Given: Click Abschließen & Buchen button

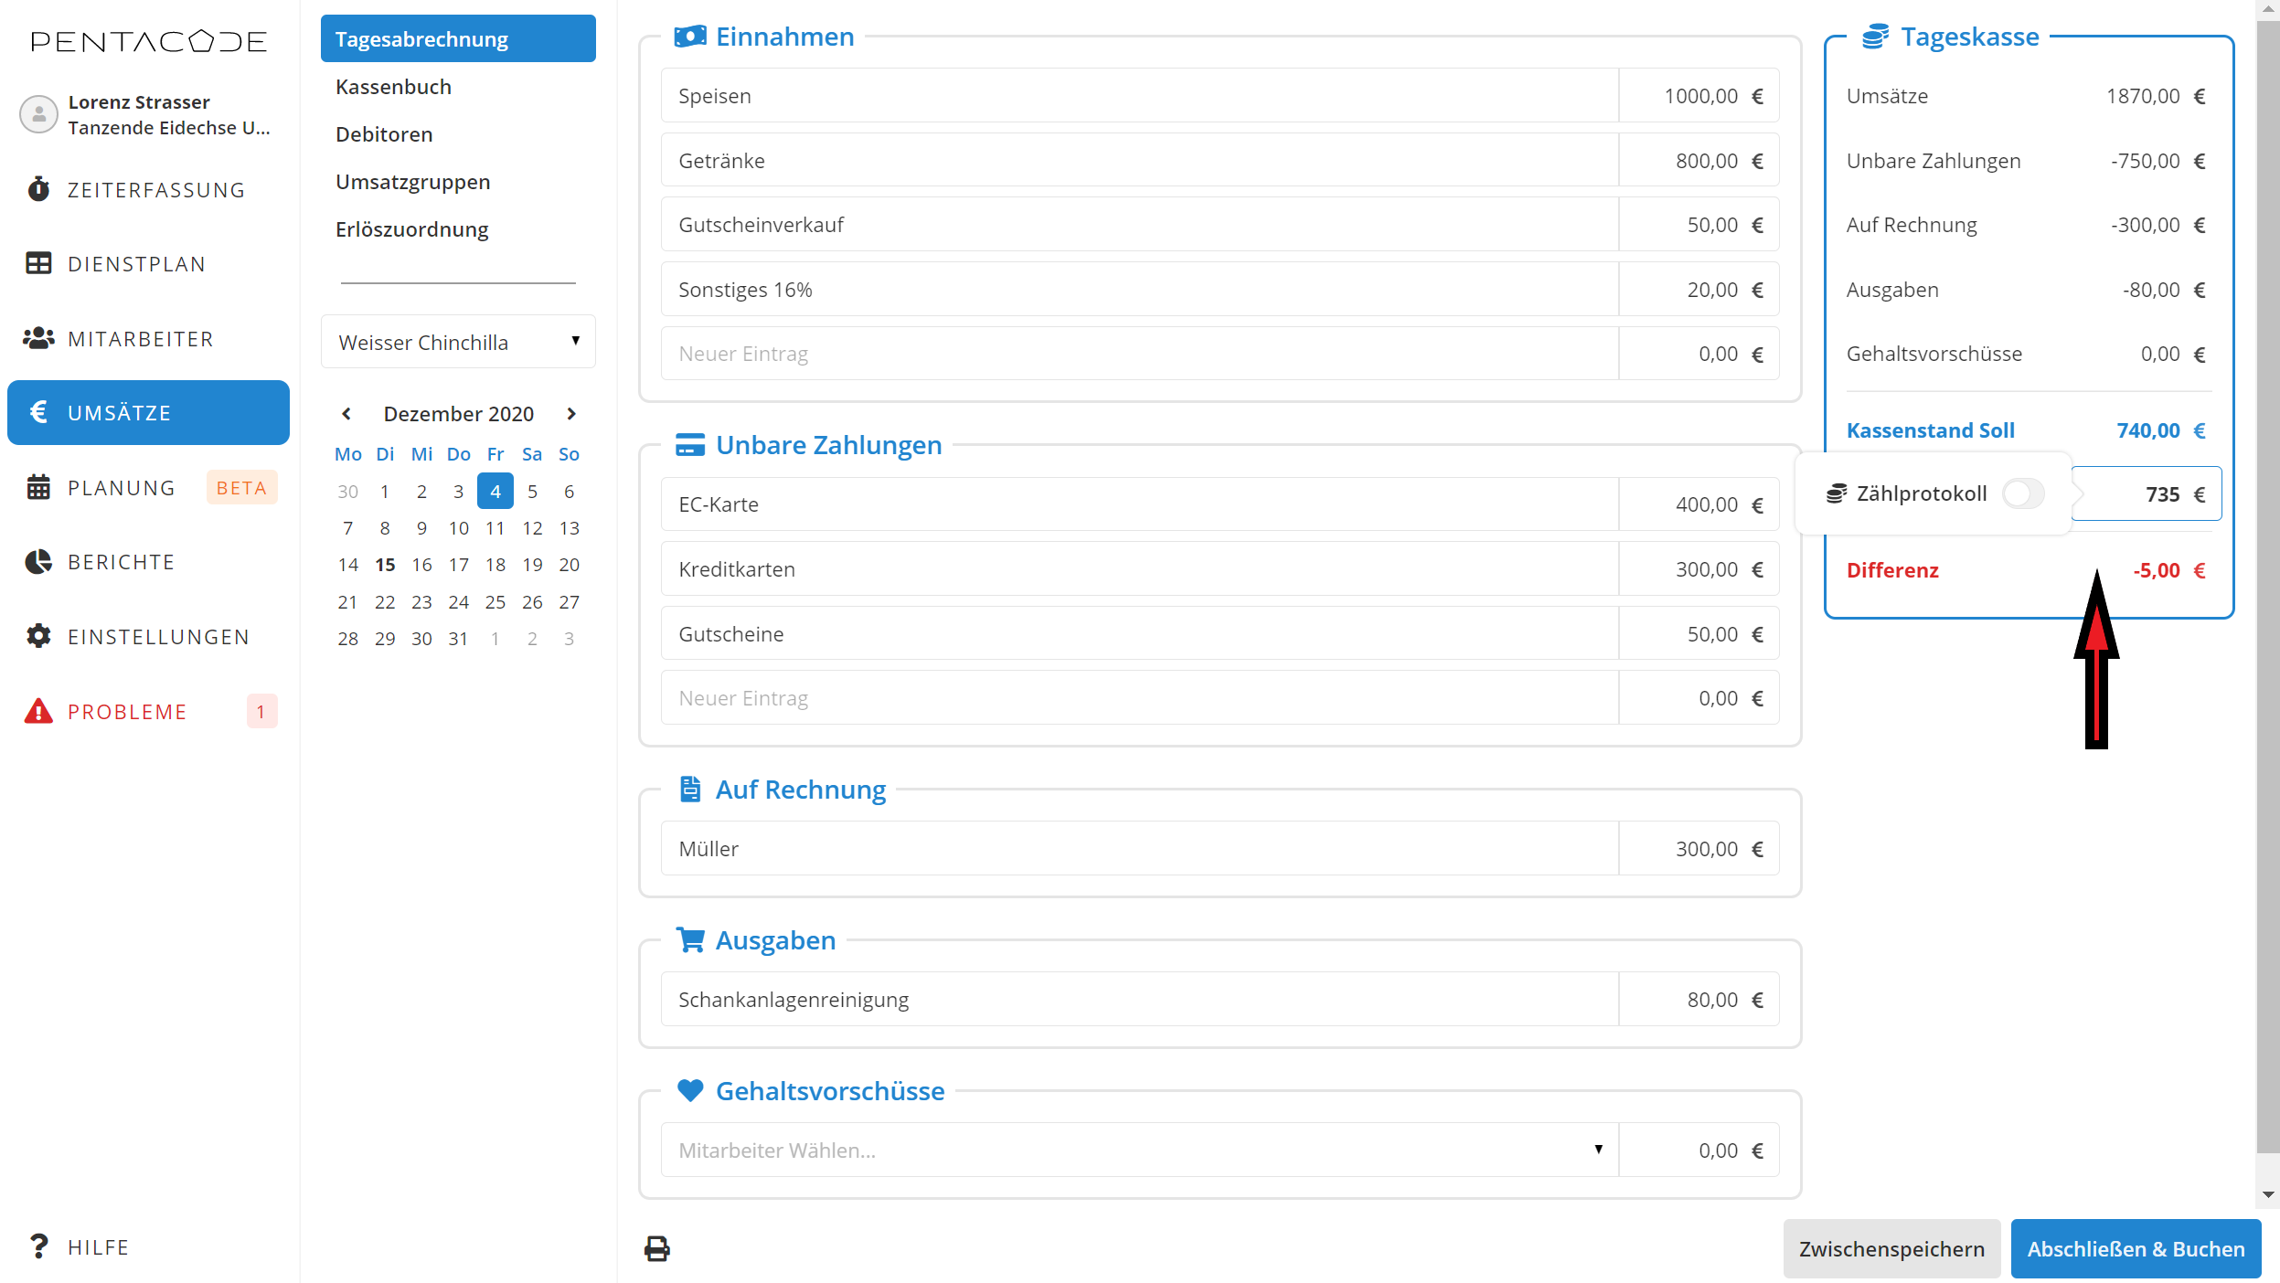Looking at the screenshot, I should point(2135,1248).
